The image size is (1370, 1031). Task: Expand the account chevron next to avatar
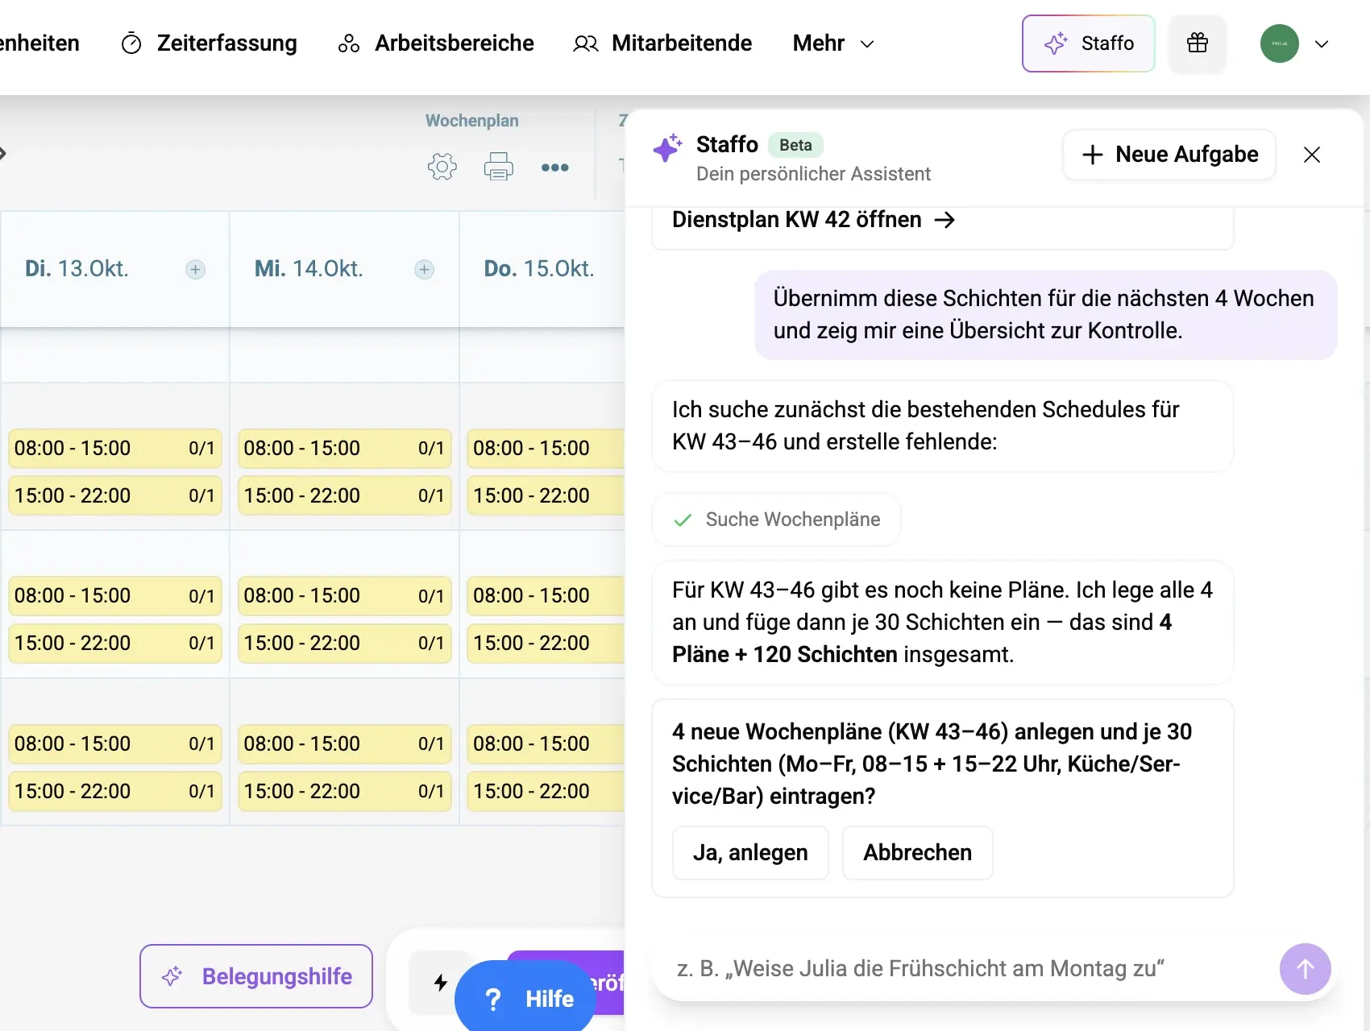[x=1322, y=43]
